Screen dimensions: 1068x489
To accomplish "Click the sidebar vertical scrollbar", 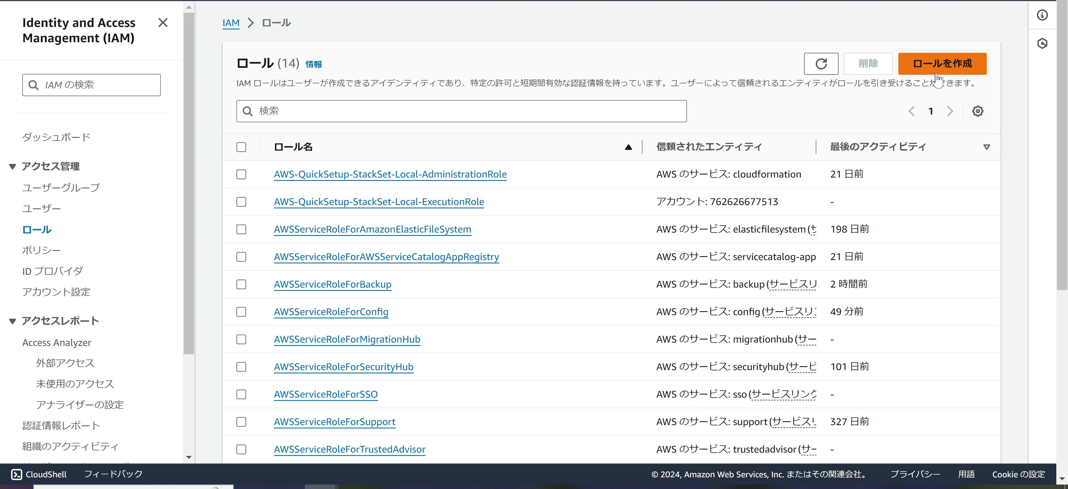I will [x=189, y=183].
